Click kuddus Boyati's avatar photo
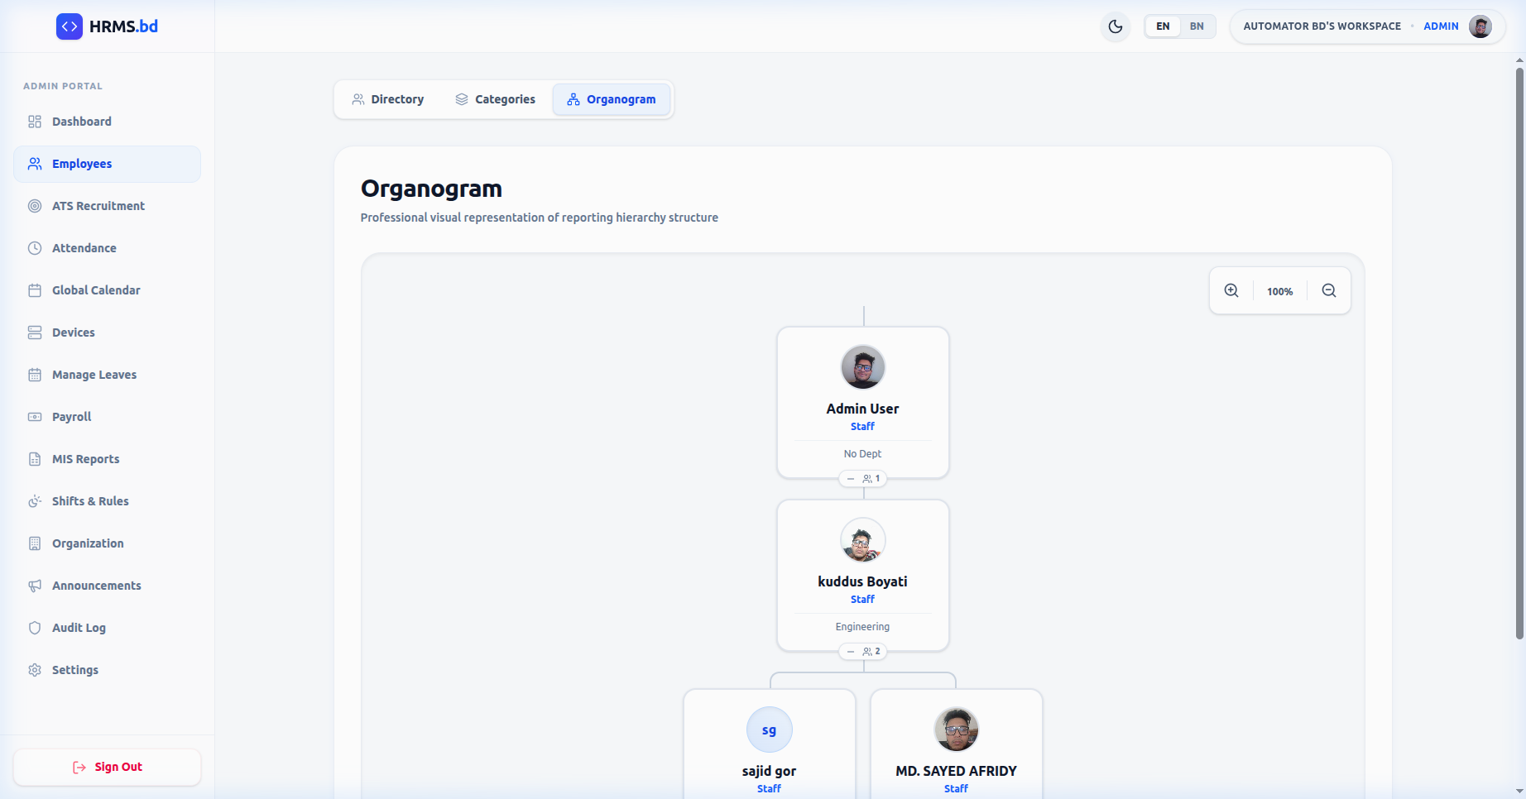 (863, 540)
